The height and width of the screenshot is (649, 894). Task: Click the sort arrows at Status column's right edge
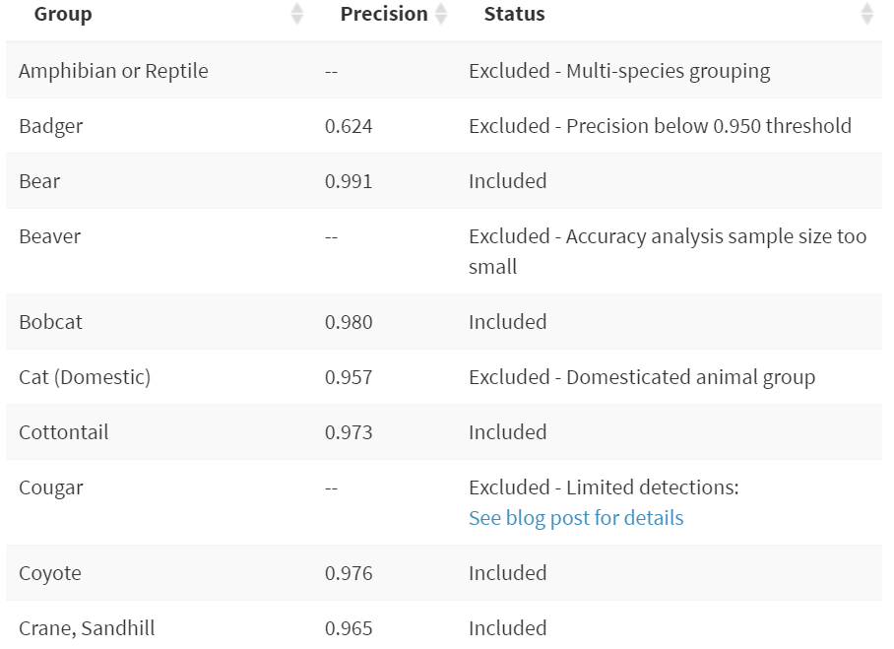point(866,14)
